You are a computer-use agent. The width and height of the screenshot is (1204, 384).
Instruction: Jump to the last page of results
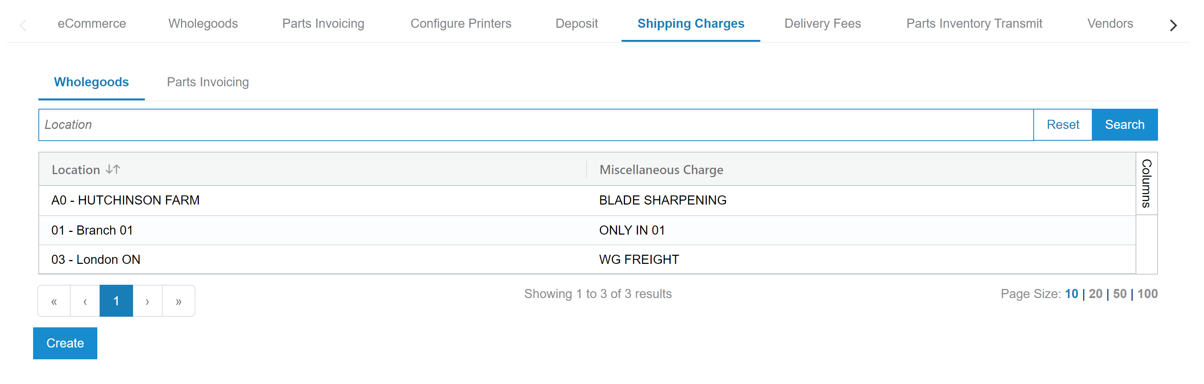179,301
